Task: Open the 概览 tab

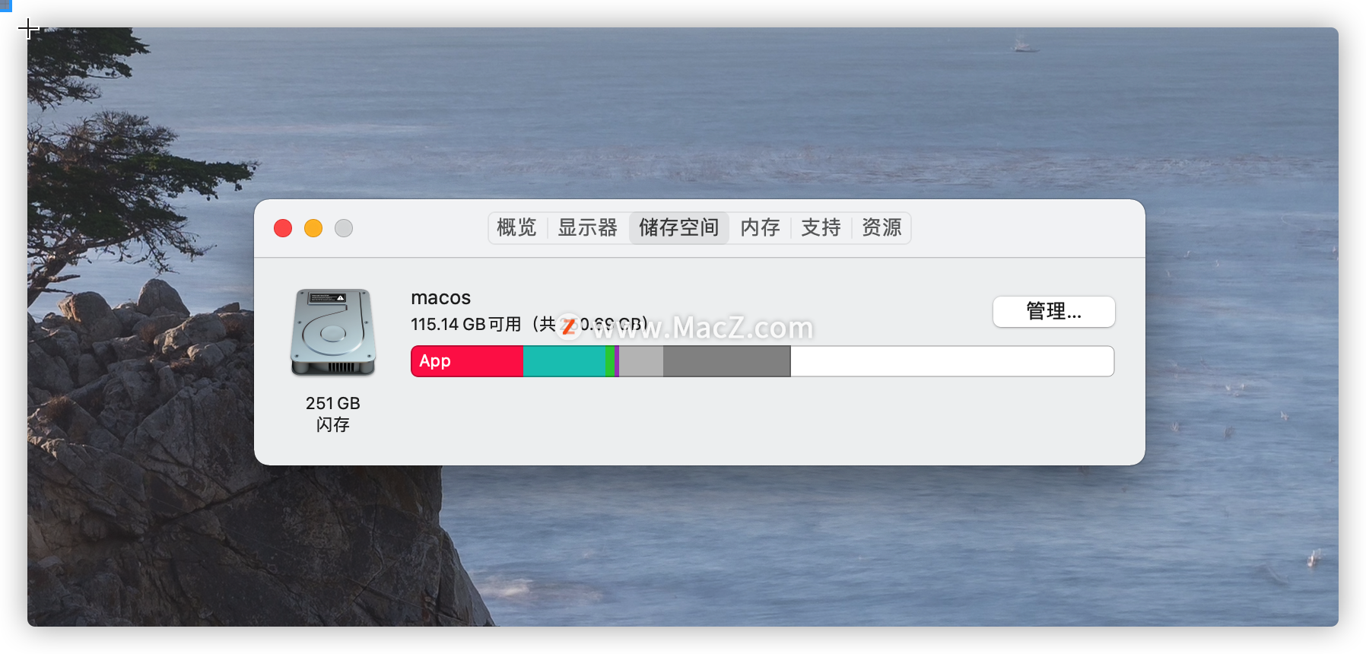Action: click(517, 227)
